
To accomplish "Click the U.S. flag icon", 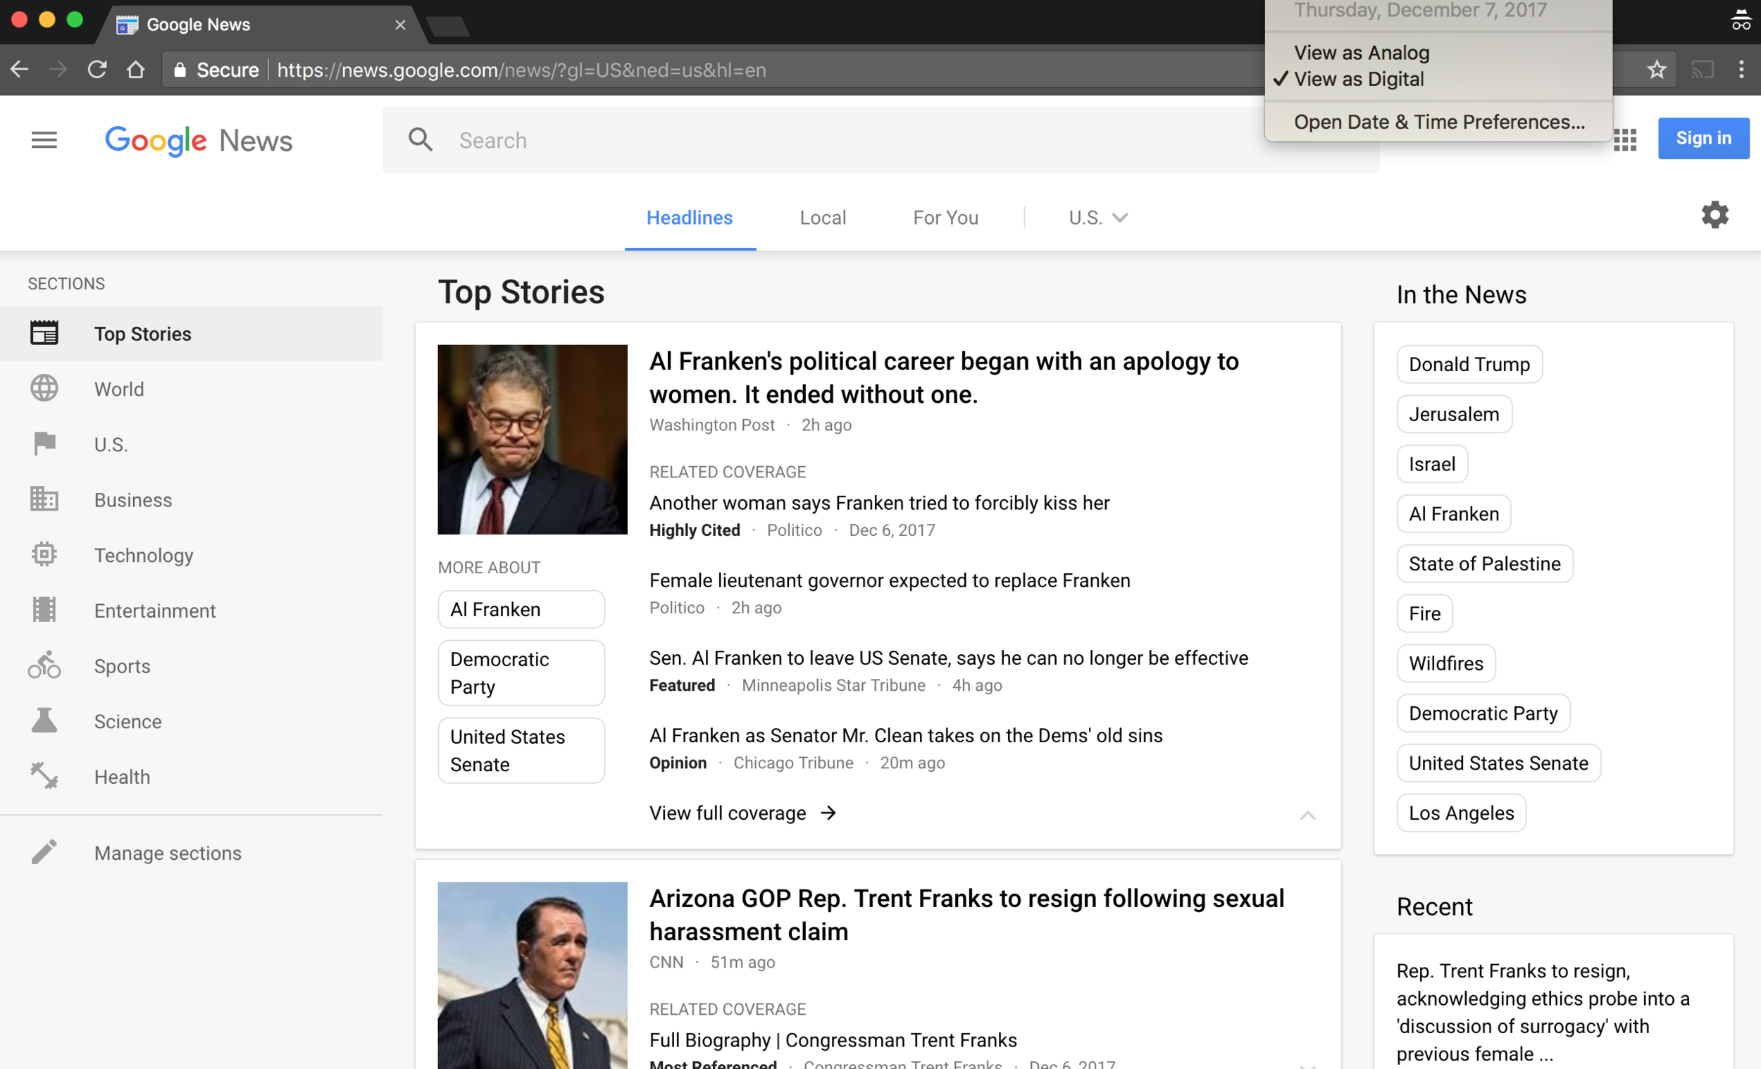I will (44, 444).
